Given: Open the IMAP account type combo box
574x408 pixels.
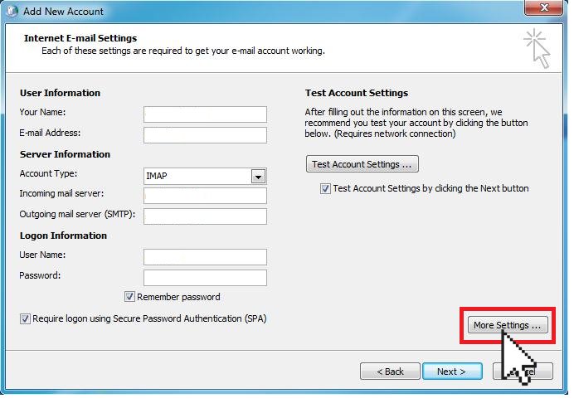Looking at the screenshot, I should click(x=205, y=177).
